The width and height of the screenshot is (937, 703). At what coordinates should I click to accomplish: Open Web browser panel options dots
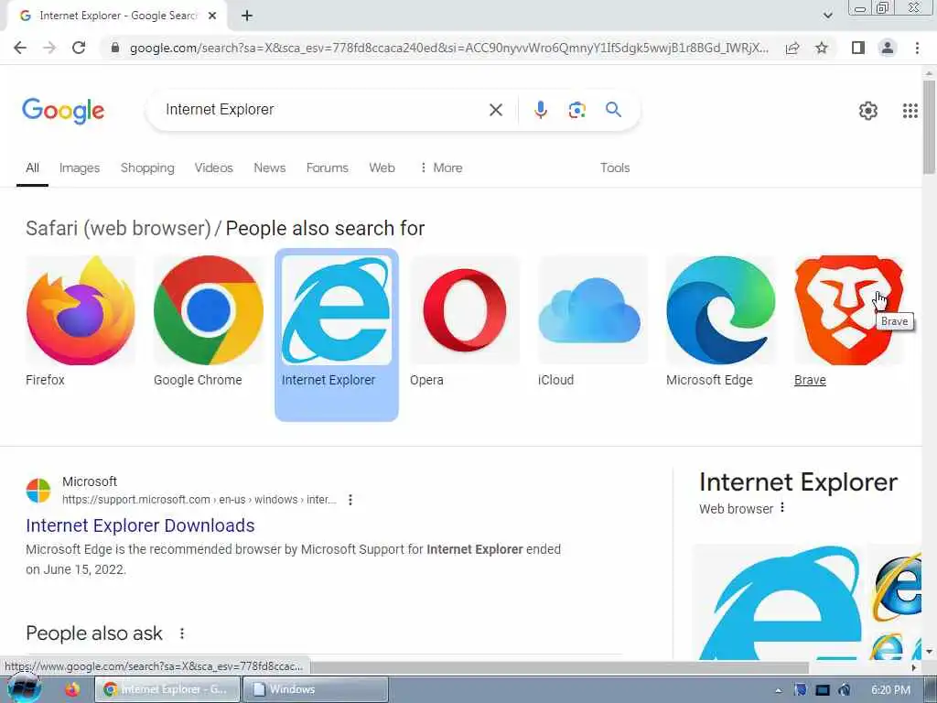[782, 508]
